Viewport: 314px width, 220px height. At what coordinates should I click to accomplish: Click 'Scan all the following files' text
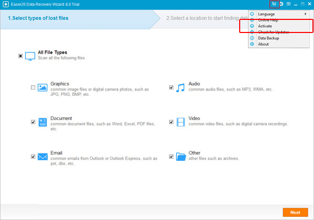click(x=61, y=58)
